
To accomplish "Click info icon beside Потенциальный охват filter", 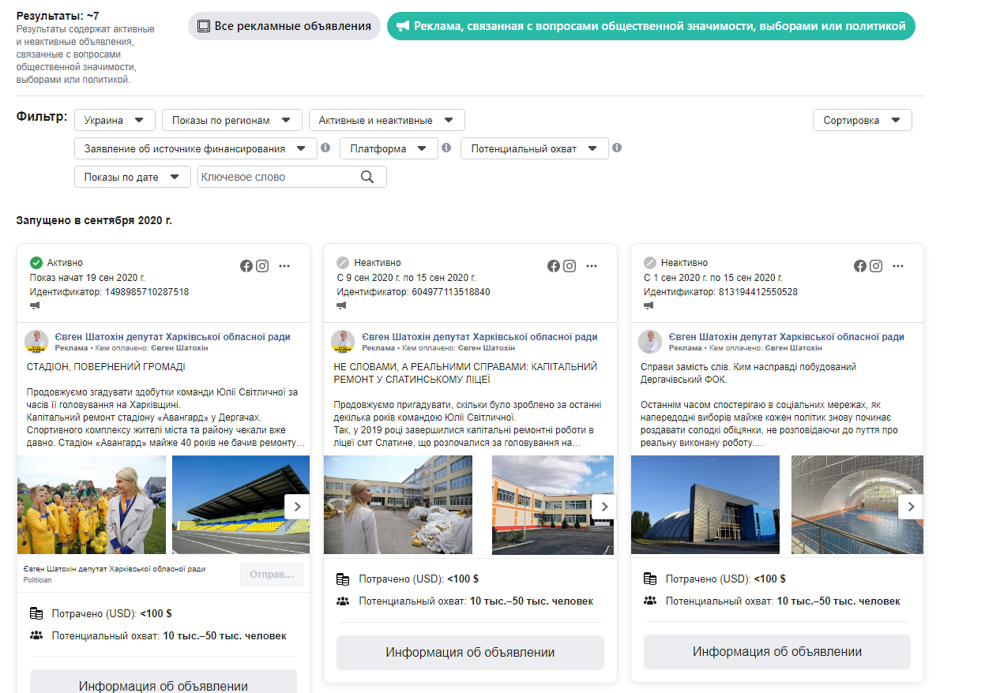I will pyautogui.click(x=617, y=148).
